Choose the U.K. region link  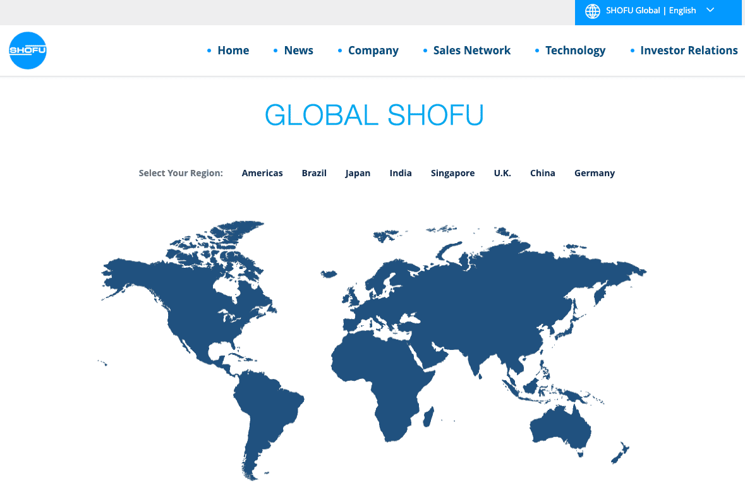pyautogui.click(x=502, y=173)
